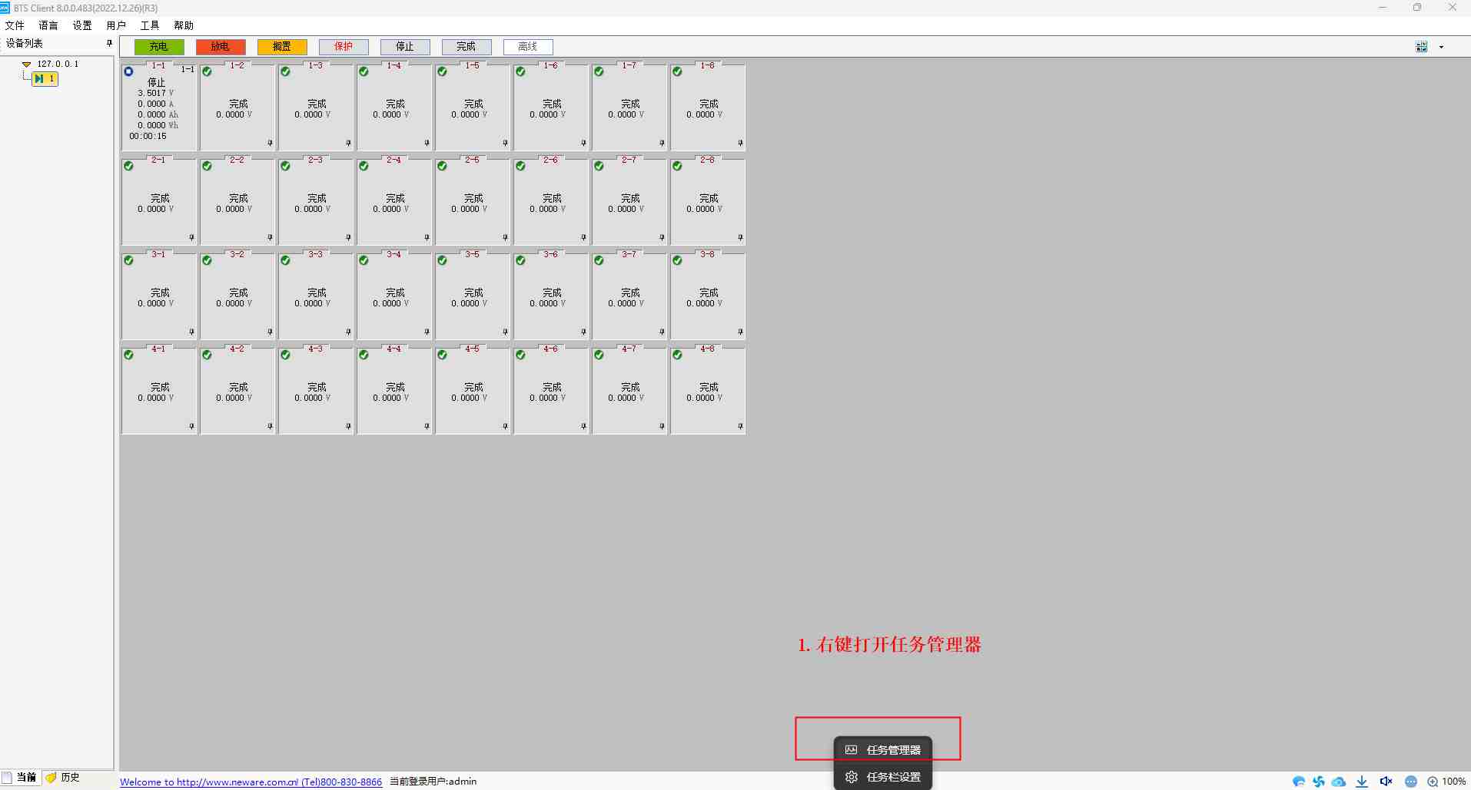Collapse the 127.0.0.1 device tree node

26,64
